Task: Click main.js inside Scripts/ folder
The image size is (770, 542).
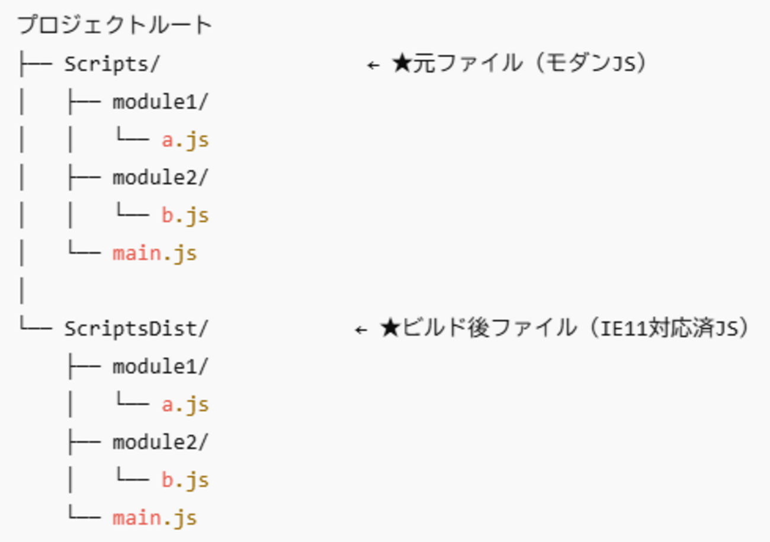Action: point(155,254)
